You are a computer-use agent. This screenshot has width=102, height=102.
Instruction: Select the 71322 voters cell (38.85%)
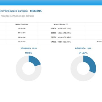pyautogui.click(x=61, y=42)
